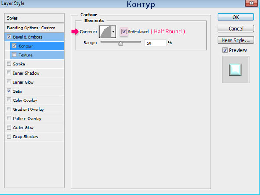
Task: Click the style preview thumbnail
Action: tap(235, 69)
